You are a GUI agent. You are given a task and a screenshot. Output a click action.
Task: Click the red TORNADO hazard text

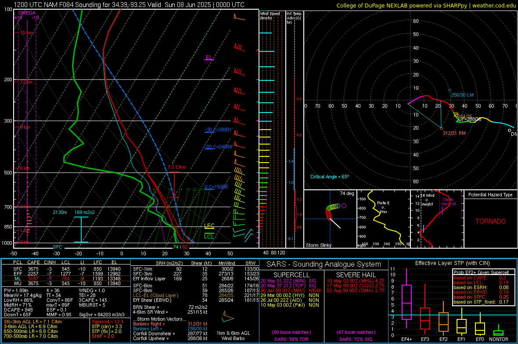tap(491, 221)
